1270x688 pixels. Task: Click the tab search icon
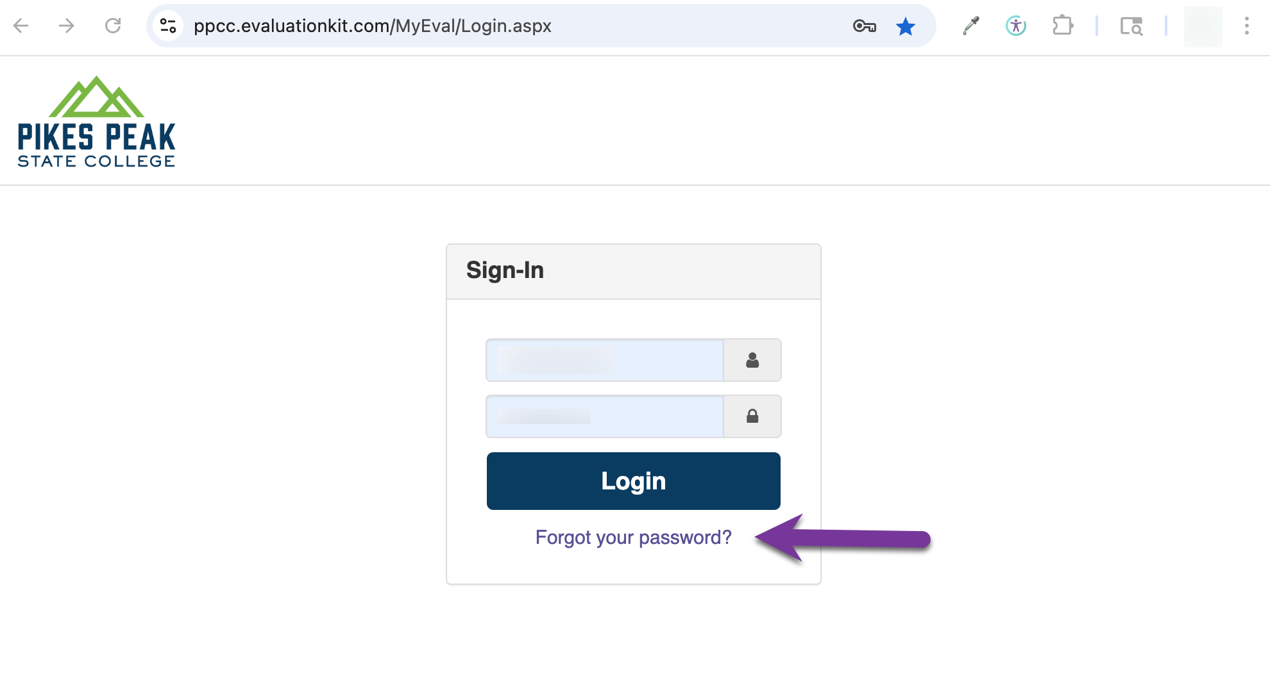click(x=1131, y=26)
